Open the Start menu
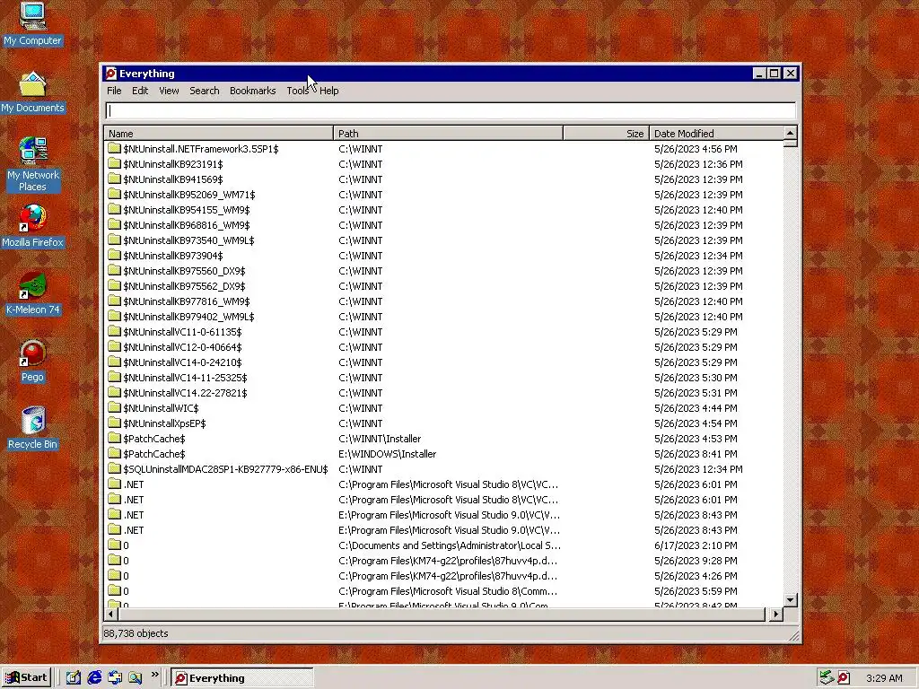This screenshot has width=919, height=689. pyautogui.click(x=26, y=678)
